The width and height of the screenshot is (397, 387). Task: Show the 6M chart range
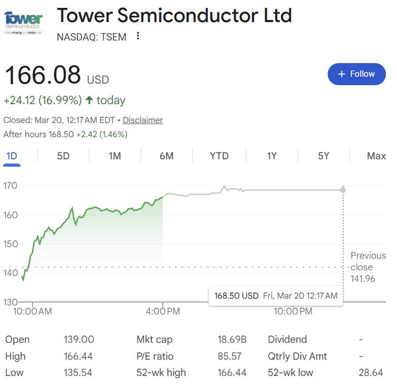(166, 156)
